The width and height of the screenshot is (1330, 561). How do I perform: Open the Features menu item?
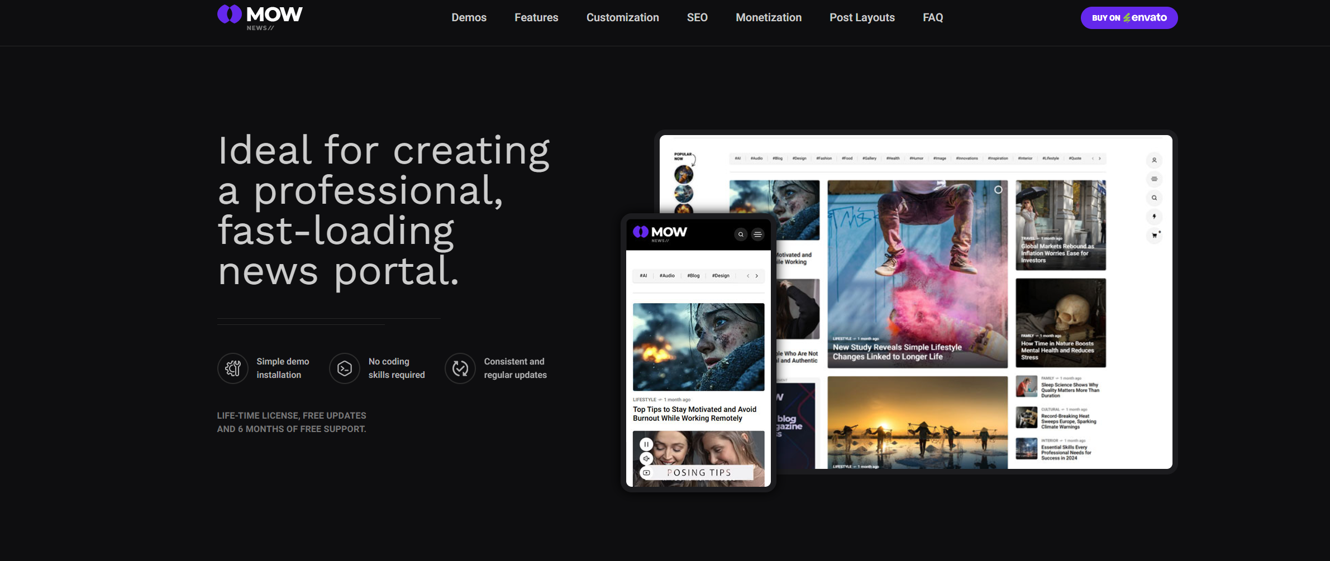coord(536,17)
